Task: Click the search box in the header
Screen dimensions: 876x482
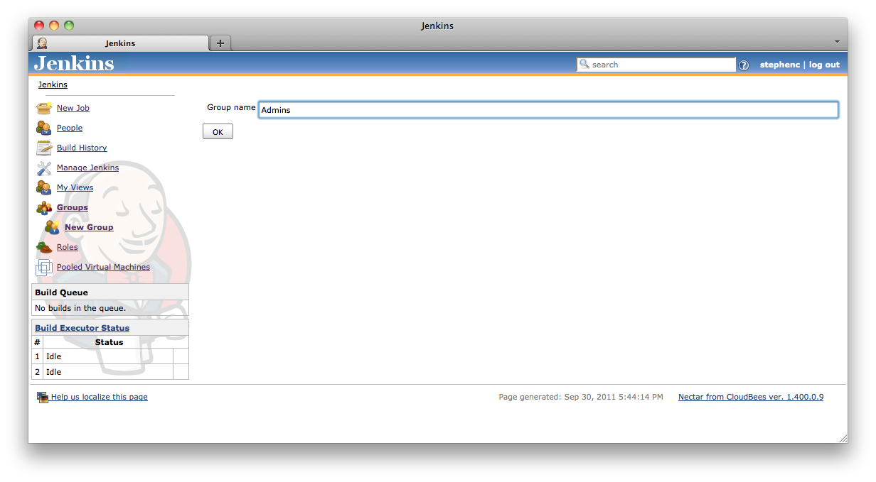Action: coord(656,65)
